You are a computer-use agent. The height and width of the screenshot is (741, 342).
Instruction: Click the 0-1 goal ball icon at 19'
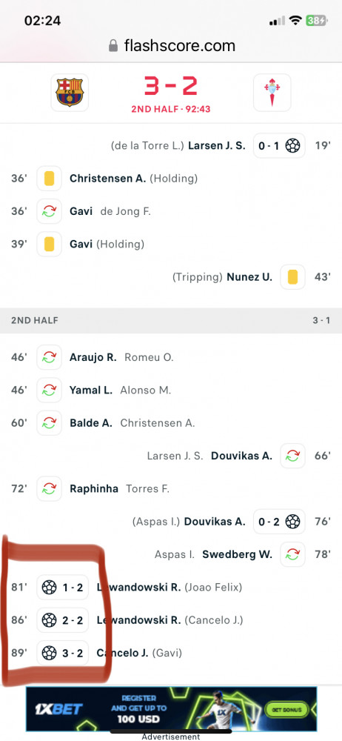(x=293, y=145)
